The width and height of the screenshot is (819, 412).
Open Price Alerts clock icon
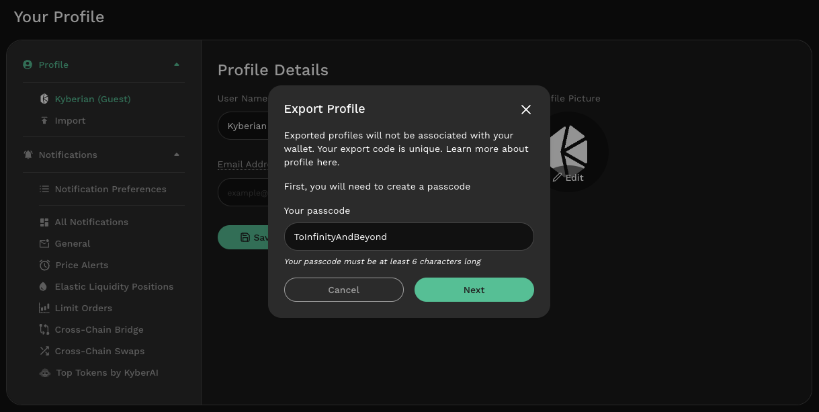(x=44, y=265)
